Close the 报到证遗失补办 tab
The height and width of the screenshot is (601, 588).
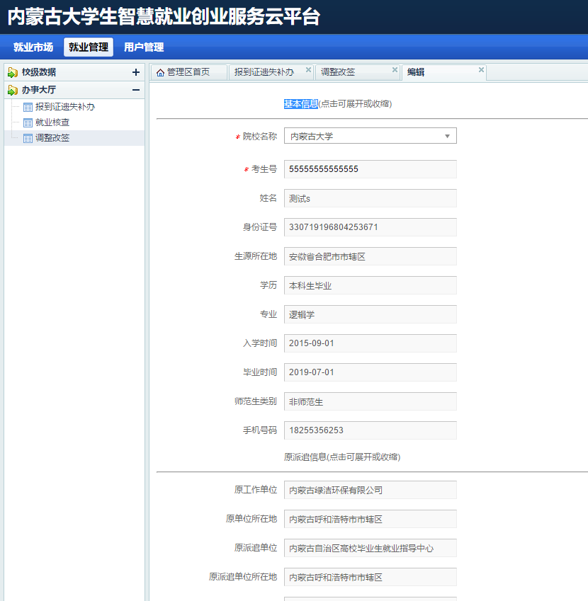pos(308,70)
